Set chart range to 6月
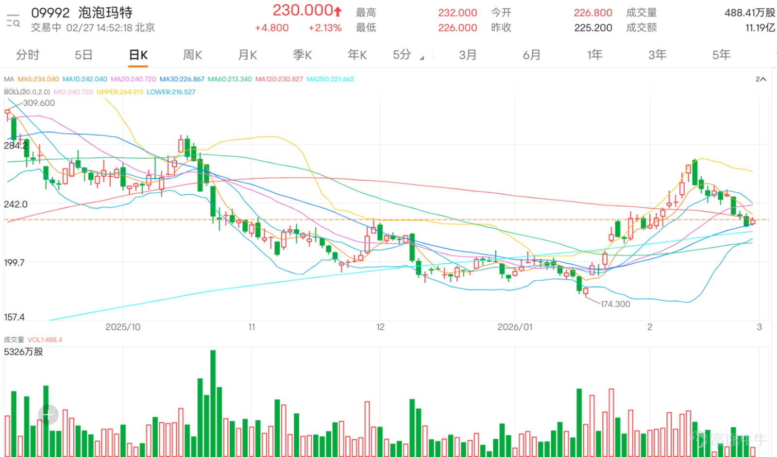Viewport: 777px width, 457px height. (x=532, y=55)
